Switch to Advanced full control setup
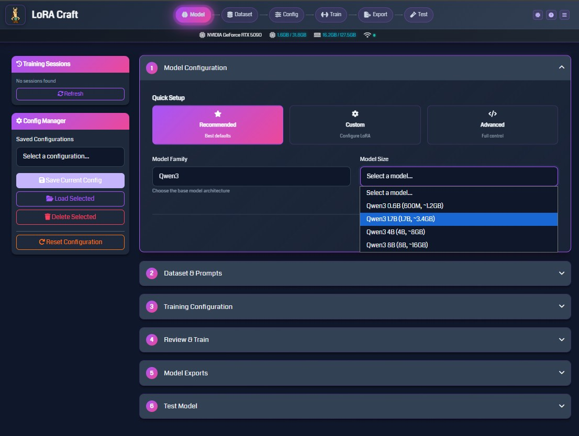 [492, 125]
